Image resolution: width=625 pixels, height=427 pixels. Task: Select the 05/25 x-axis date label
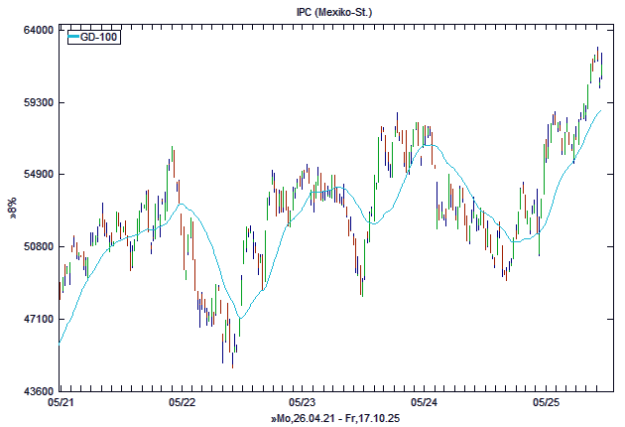point(546,403)
